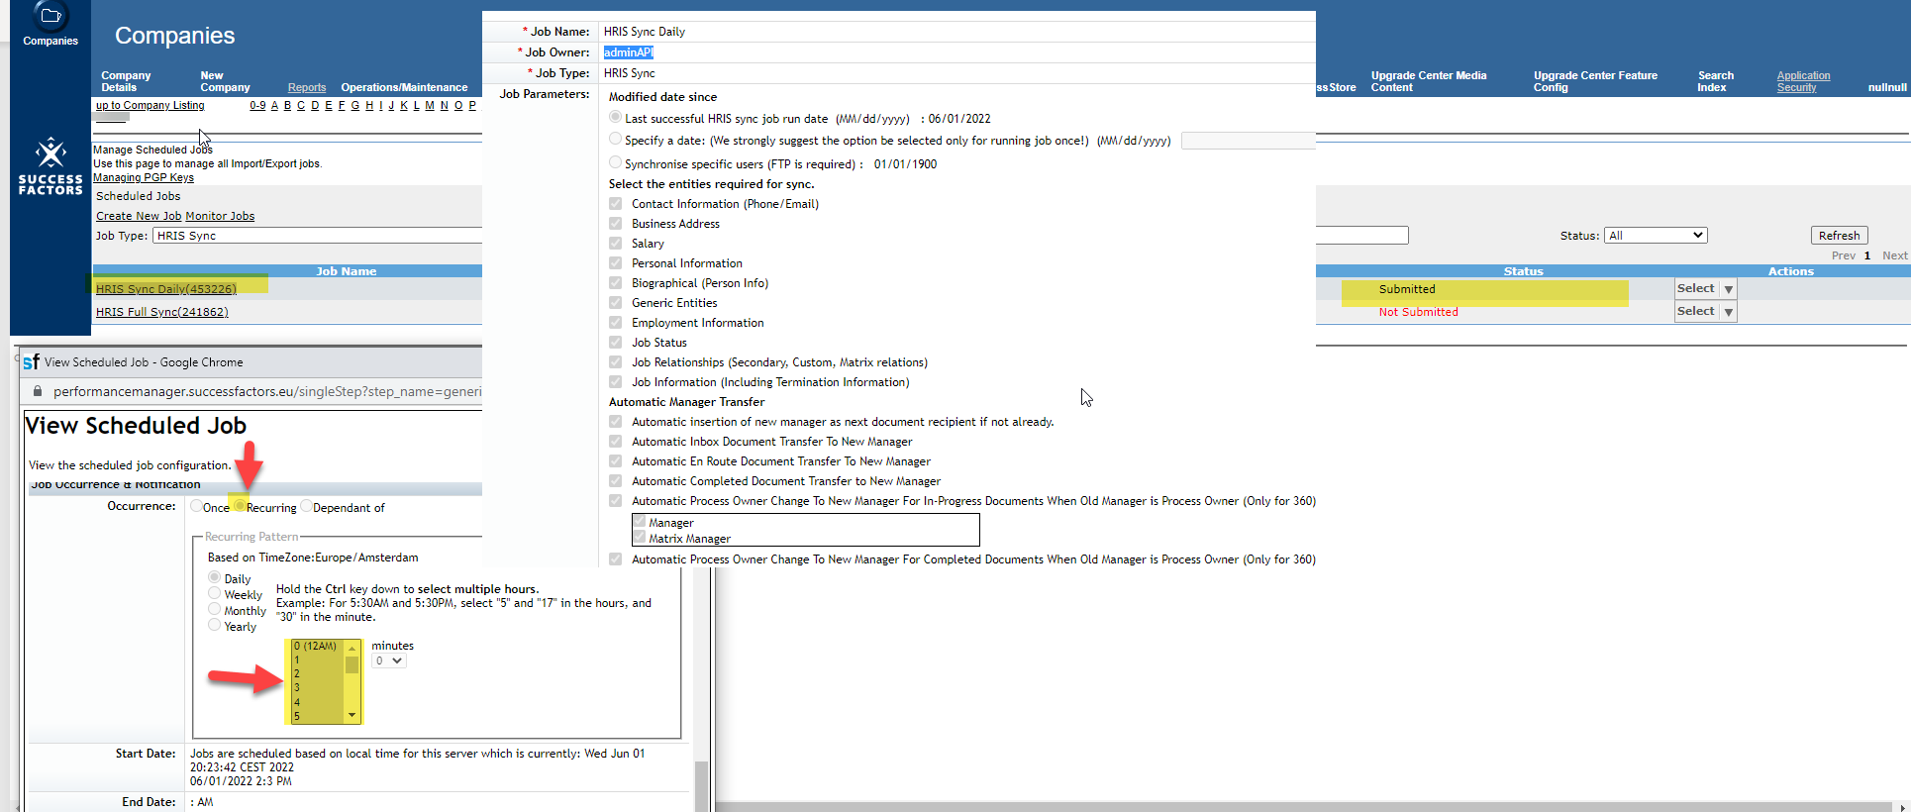Select the Dependant of occurrence option

tap(306, 506)
